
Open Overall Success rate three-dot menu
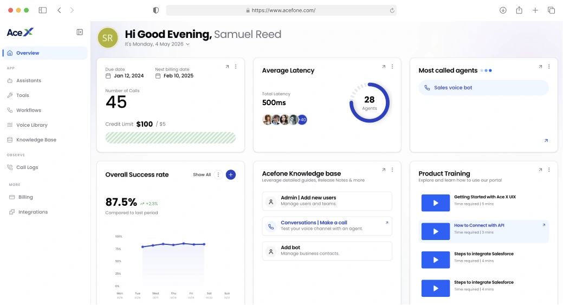218,175
